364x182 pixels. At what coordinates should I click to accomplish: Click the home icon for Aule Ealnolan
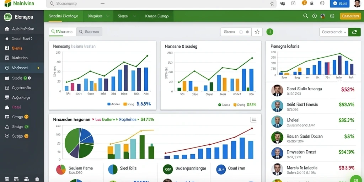pyautogui.click(x=7, y=29)
